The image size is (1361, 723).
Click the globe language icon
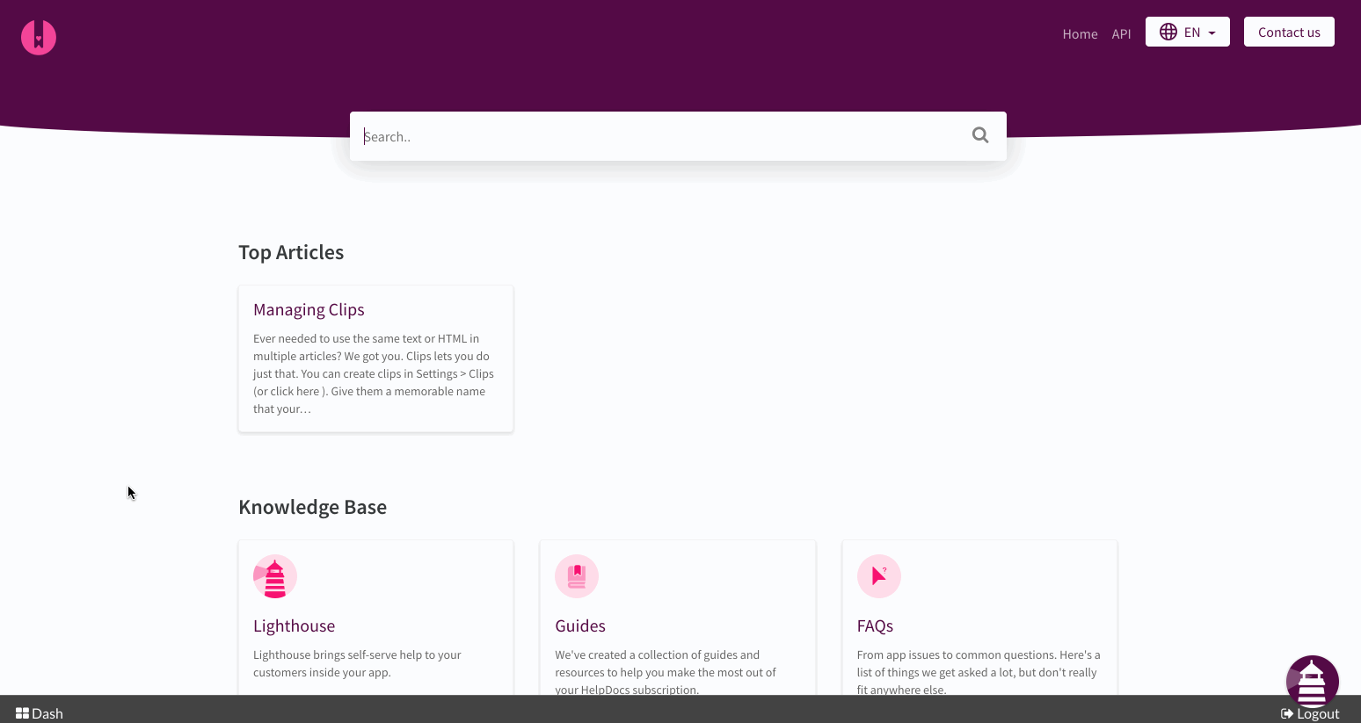click(x=1168, y=32)
